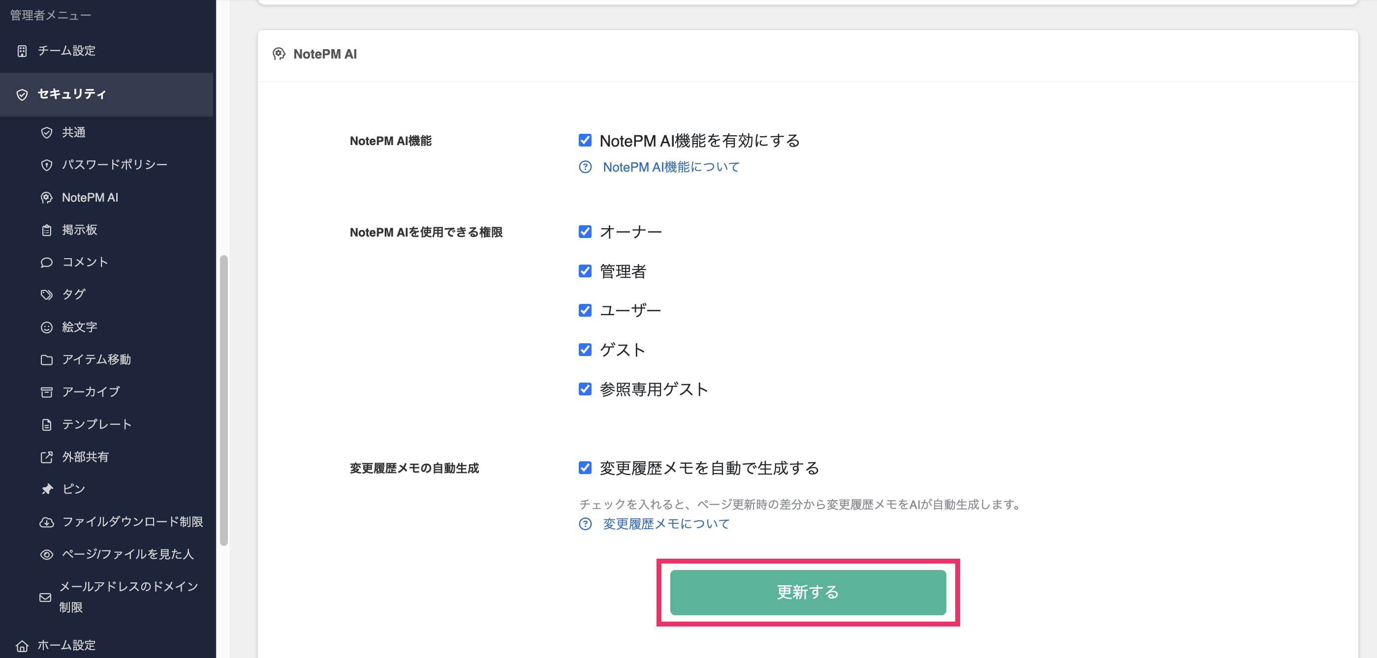This screenshot has width=1377, height=658.
Task: Click the bulletin board (掲示板) clipboard icon
Action: coord(46,230)
